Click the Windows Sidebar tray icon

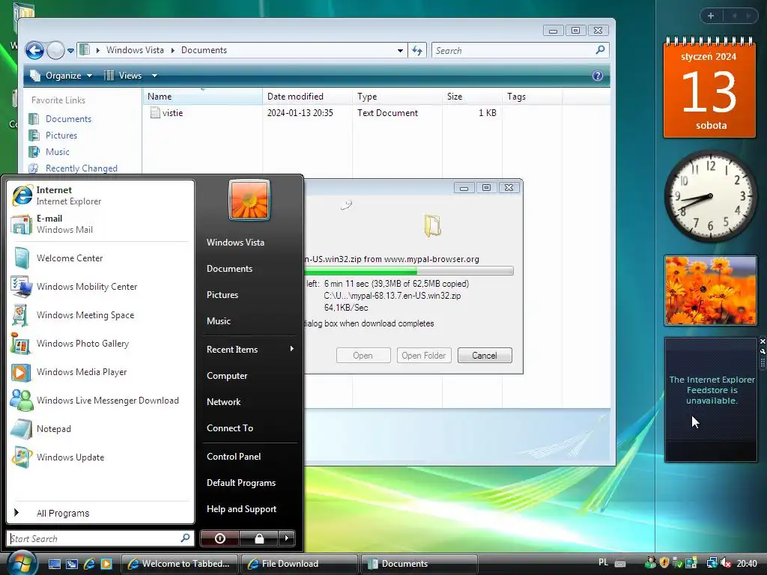coord(691,563)
